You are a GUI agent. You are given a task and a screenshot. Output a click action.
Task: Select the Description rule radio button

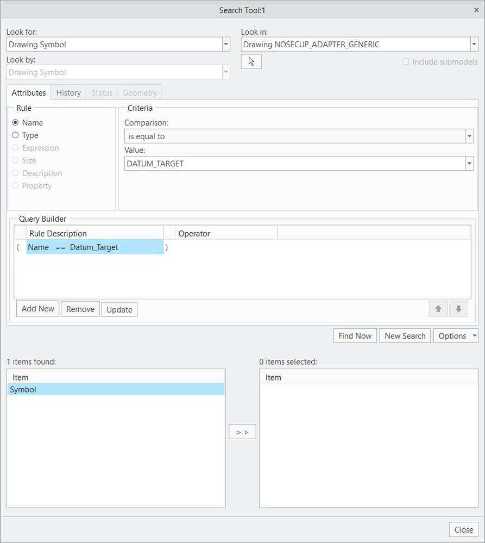(x=15, y=173)
